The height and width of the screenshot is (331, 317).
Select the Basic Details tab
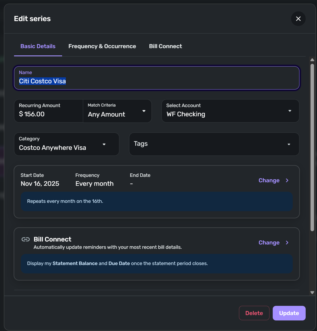tap(38, 46)
